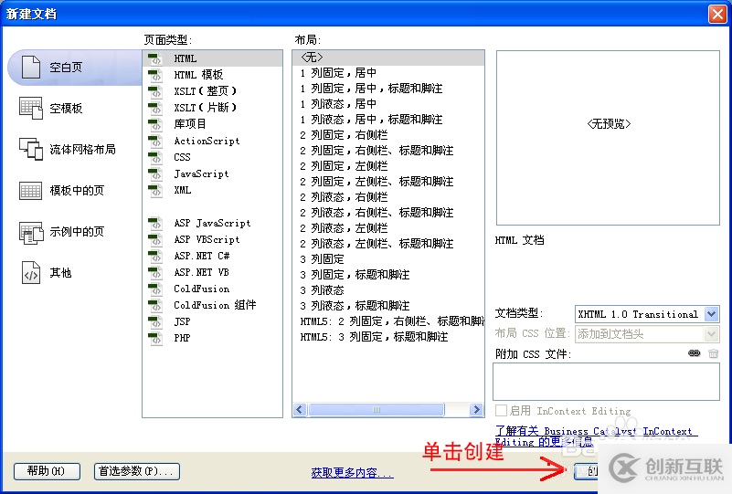The height and width of the screenshot is (494, 732).
Task: Click the 帮助(H) button
Action: tap(47, 471)
